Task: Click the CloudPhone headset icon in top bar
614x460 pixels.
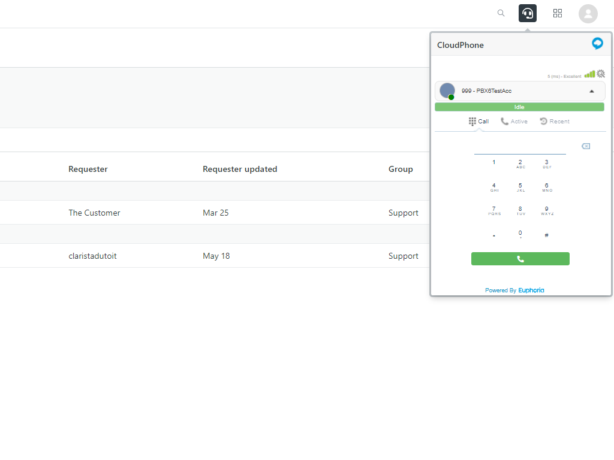Action: coord(528,13)
